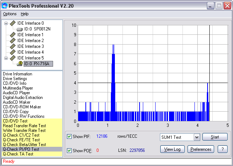This screenshot has width=233, height=166.
Task: Collapse the IDE Interface 5 tree node
Action: [x=6, y=58]
